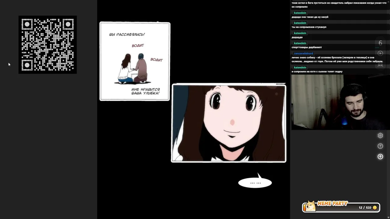Click chat message "и сопромян на яхте с сыном"

[317, 71]
